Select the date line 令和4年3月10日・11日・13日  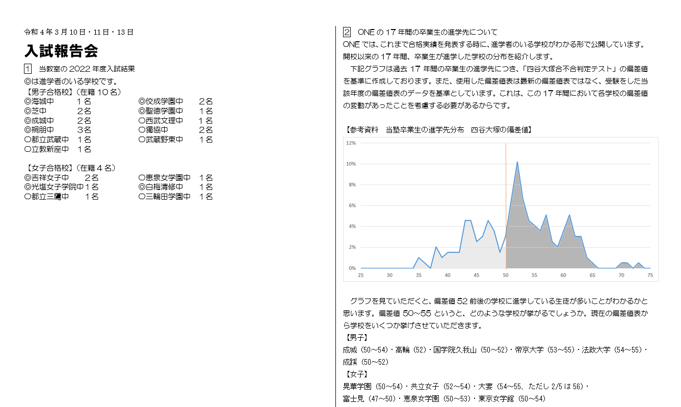pos(78,32)
